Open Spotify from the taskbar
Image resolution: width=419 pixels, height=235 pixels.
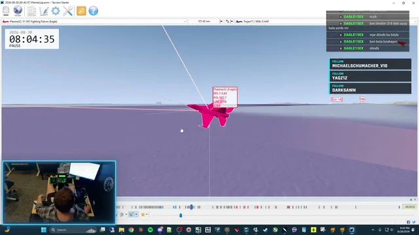click(x=150, y=230)
